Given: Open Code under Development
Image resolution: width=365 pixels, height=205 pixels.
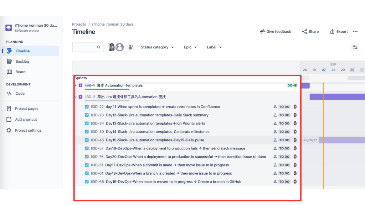Looking at the screenshot, I should coord(31,94).
